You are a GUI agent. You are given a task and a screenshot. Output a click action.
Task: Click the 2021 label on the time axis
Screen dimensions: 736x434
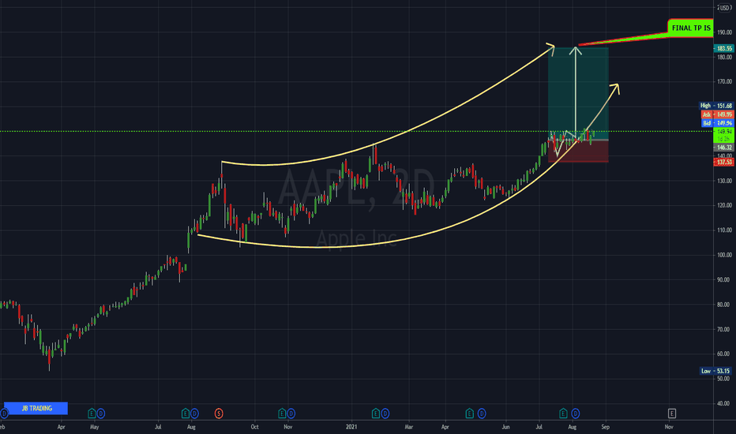(x=351, y=427)
